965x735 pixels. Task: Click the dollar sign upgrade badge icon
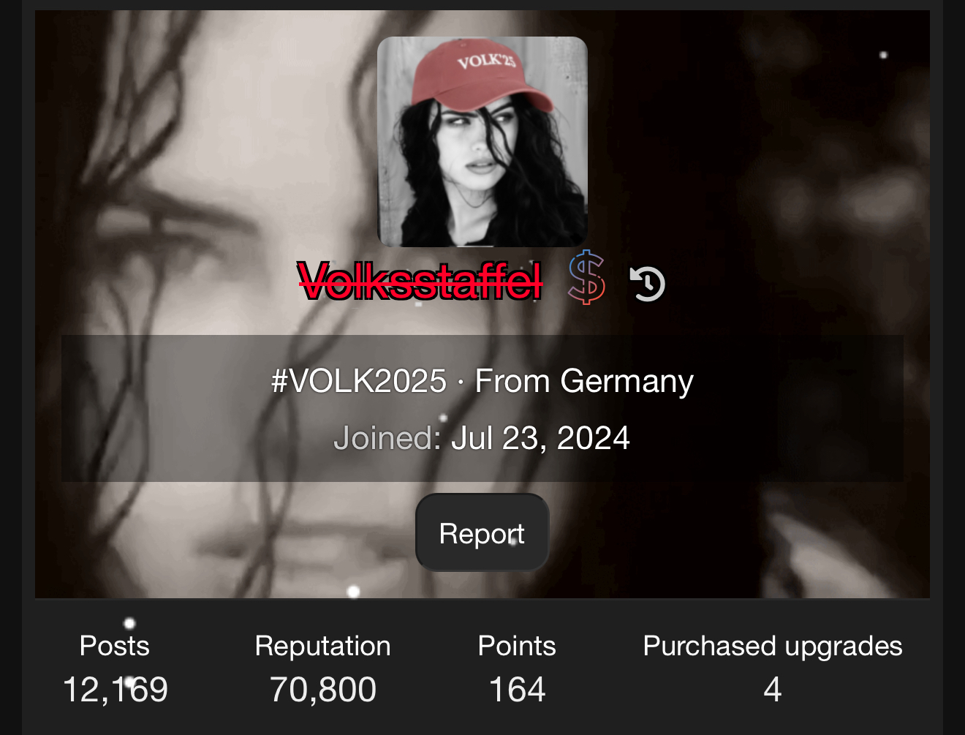pyautogui.click(x=586, y=277)
